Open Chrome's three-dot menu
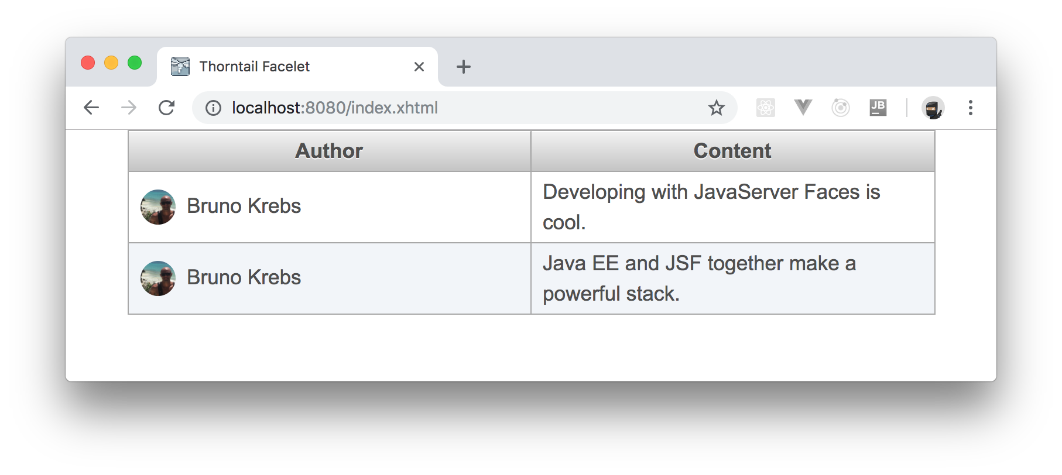The height and width of the screenshot is (475, 1062). [970, 108]
